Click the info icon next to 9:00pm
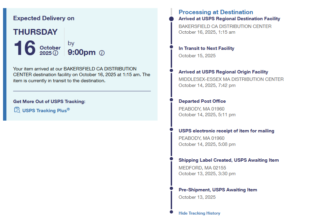Viewport: 333px width, 222px height. [102, 53]
